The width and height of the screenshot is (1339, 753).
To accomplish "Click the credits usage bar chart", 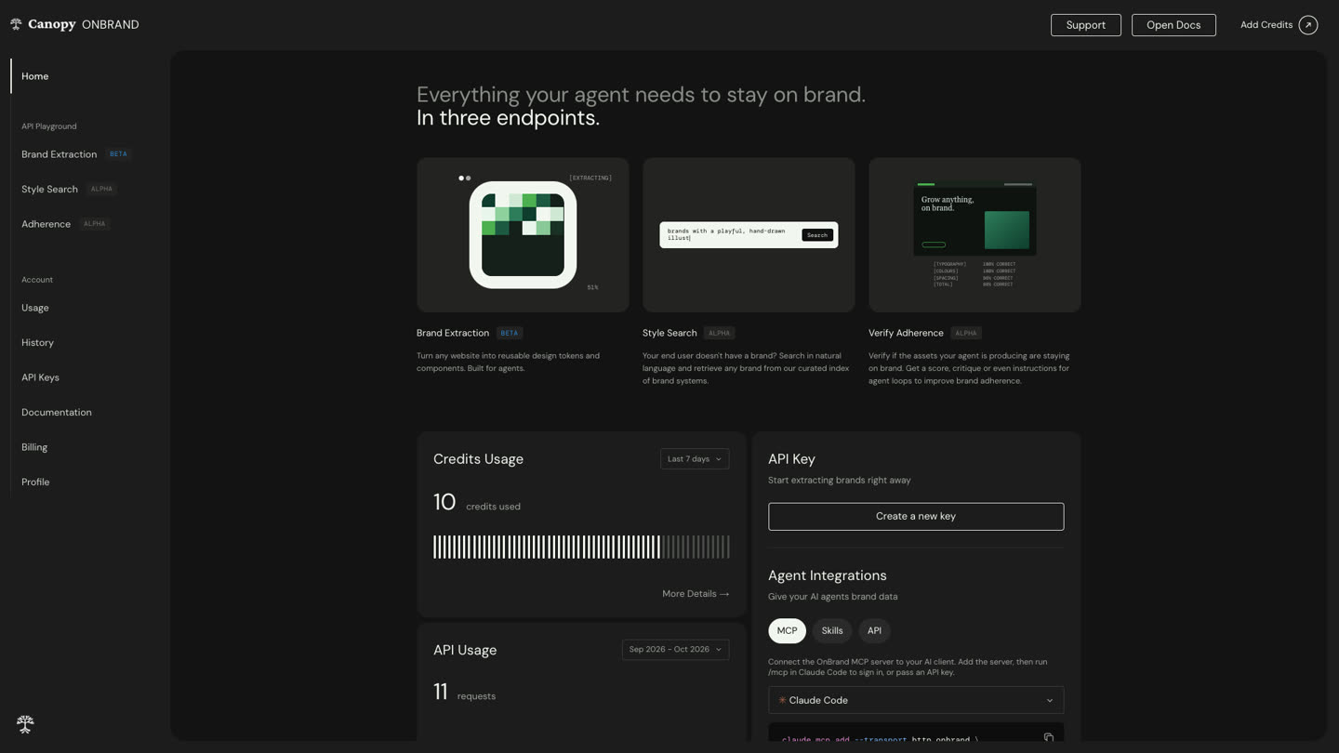I will click(581, 547).
